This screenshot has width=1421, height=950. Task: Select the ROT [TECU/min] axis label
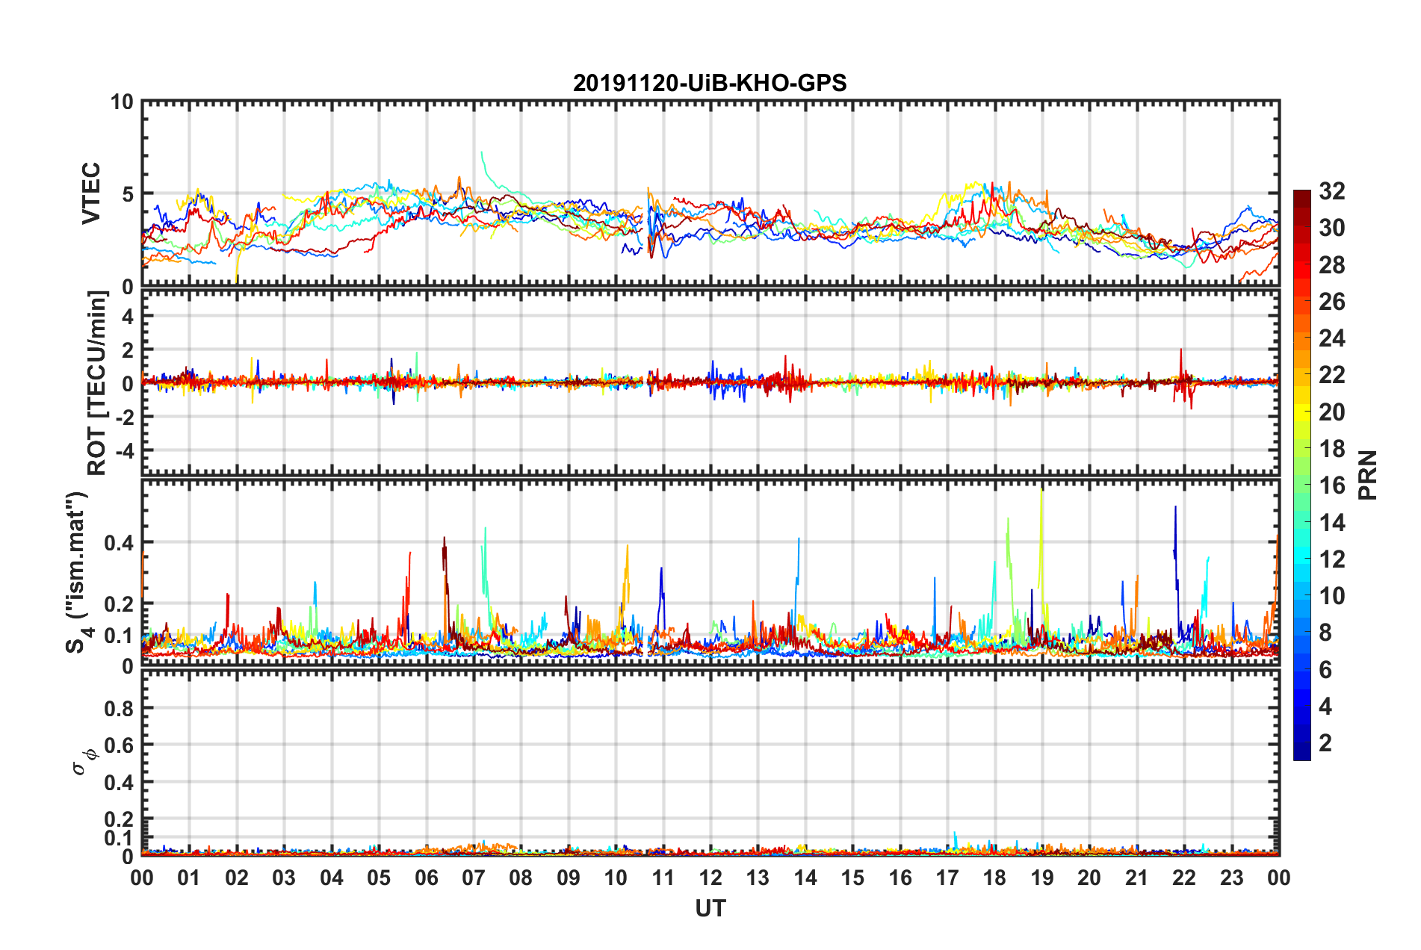pyautogui.click(x=96, y=382)
